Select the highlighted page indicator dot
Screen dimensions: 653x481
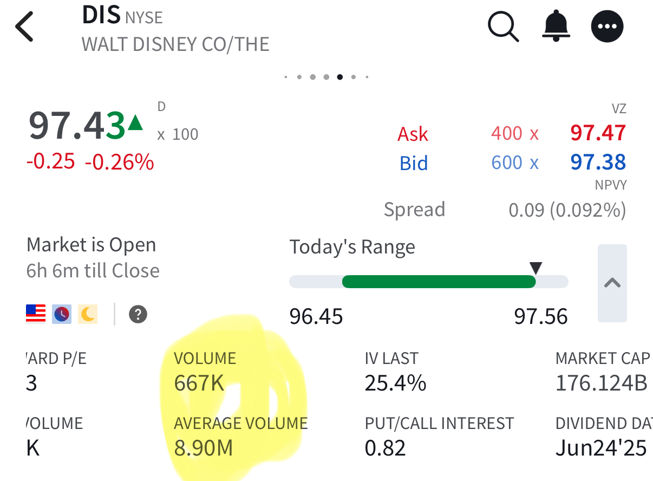pos(339,77)
